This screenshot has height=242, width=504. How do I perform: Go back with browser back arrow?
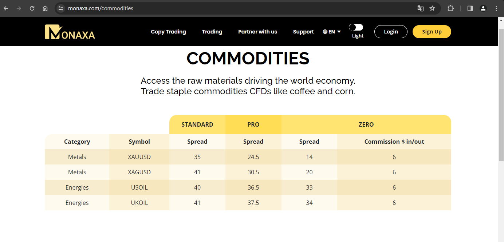point(6,8)
